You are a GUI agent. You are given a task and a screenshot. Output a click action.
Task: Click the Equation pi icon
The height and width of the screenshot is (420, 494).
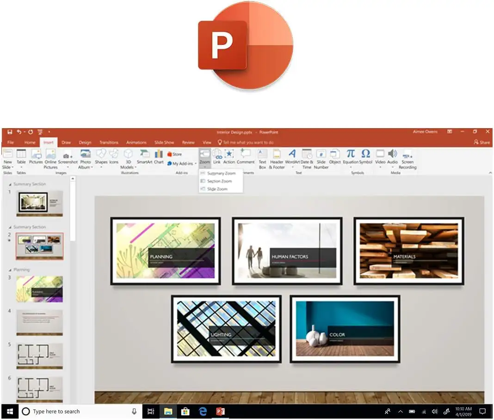click(351, 154)
